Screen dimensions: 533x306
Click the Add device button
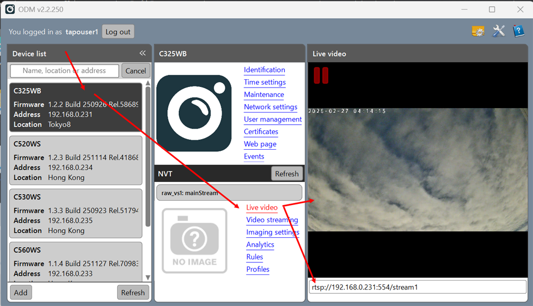(x=21, y=293)
